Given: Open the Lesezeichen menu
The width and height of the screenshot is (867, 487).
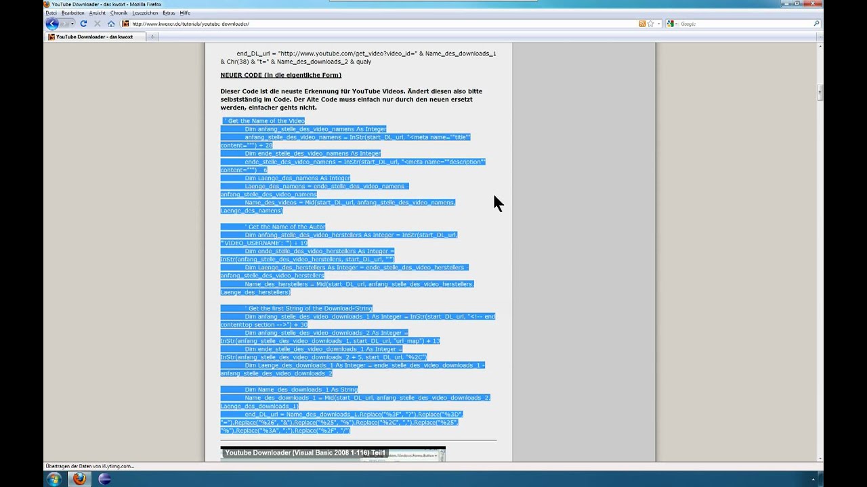Looking at the screenshot, I should click(x=145, y=13).
